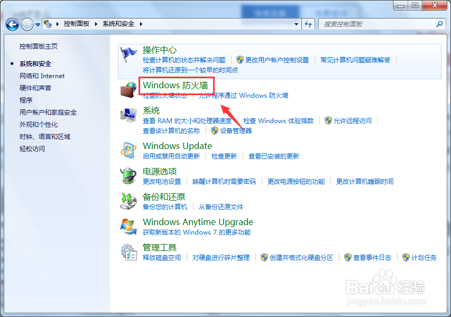451x317 pixels.
Task: Click 控制面板 breadcrumb in address bar
Action: tap(77, 24)
